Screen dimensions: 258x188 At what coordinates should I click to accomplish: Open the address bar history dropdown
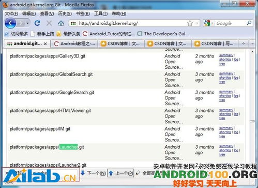[197, 23]
